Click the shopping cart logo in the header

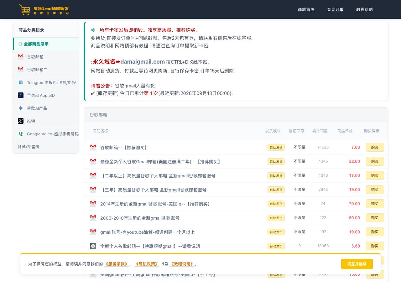(x=25, y=10)
